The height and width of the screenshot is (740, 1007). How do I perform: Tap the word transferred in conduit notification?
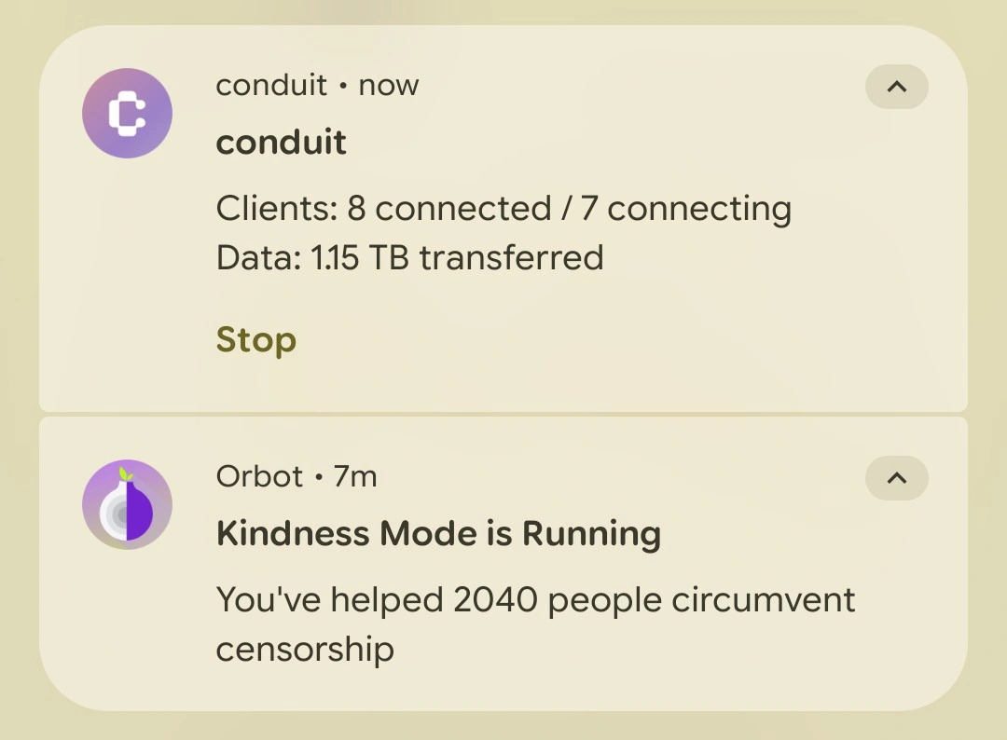point(511,258)
